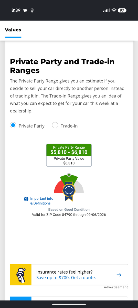The width and height of the screenshot is (138, 308).
Task: Tap the Private Party Value $6,310 box
Action: click(x=69, y=161)
